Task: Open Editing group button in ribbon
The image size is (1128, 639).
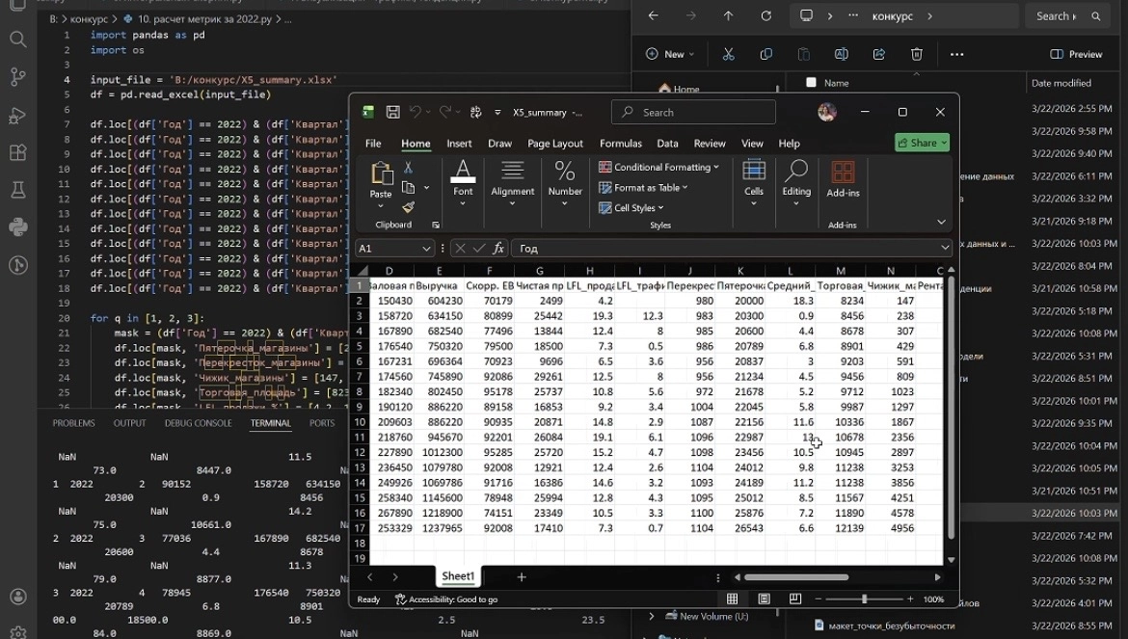Action: pos(796,182)
